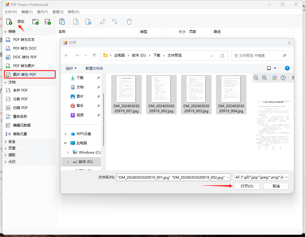
Task: Open the 组织 dropdown menu
Action: click(71, 68)
